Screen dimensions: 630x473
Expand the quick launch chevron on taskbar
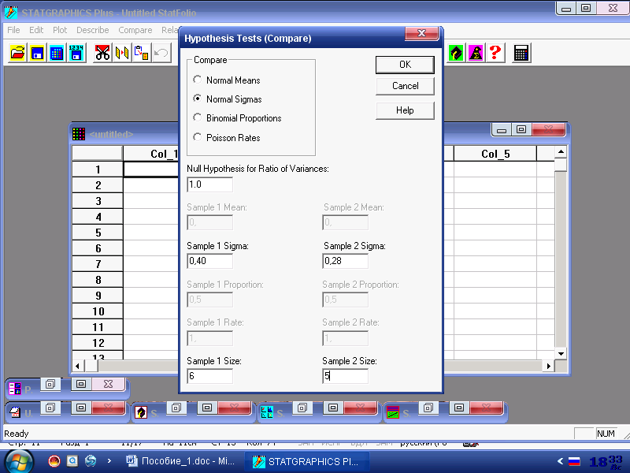109,461
